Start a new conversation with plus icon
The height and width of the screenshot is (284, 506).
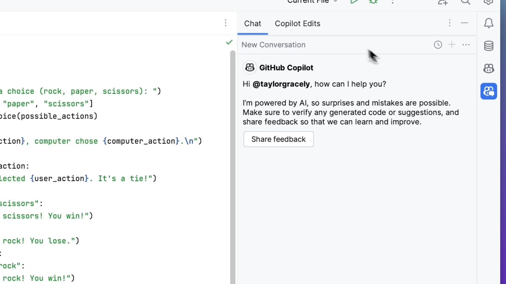tap(452, 45)
